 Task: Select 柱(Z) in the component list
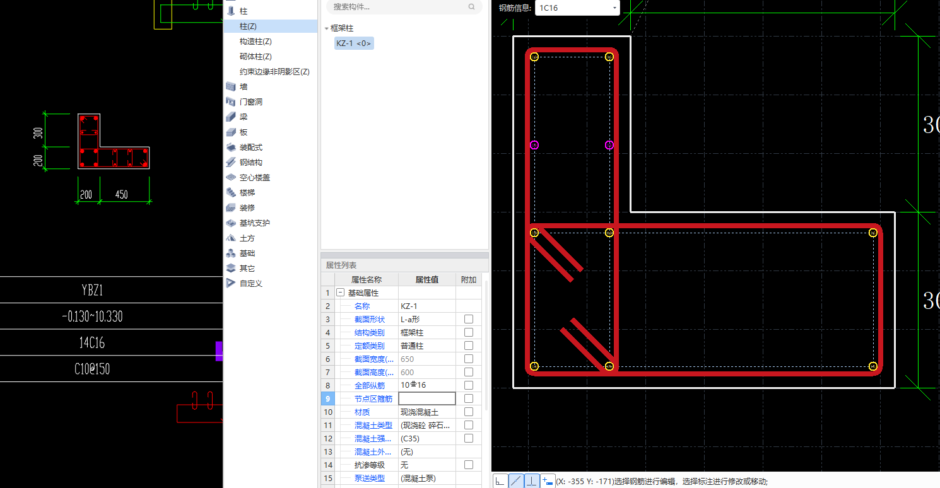coord(271,26)
